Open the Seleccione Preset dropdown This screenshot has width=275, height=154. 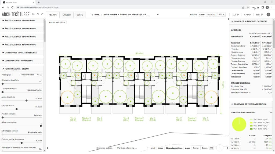point(30,75)
